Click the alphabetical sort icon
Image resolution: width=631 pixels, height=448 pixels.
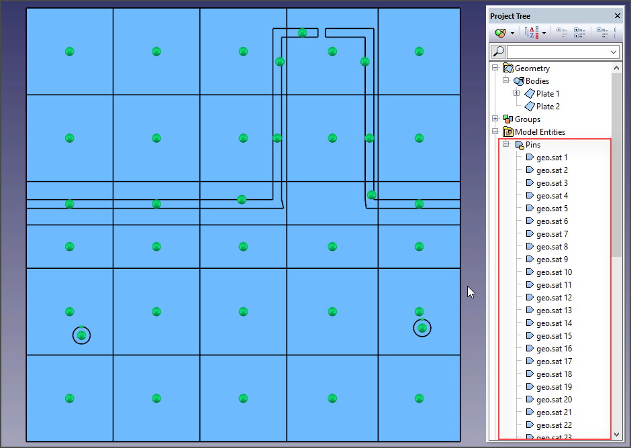(x=532, y=32)
